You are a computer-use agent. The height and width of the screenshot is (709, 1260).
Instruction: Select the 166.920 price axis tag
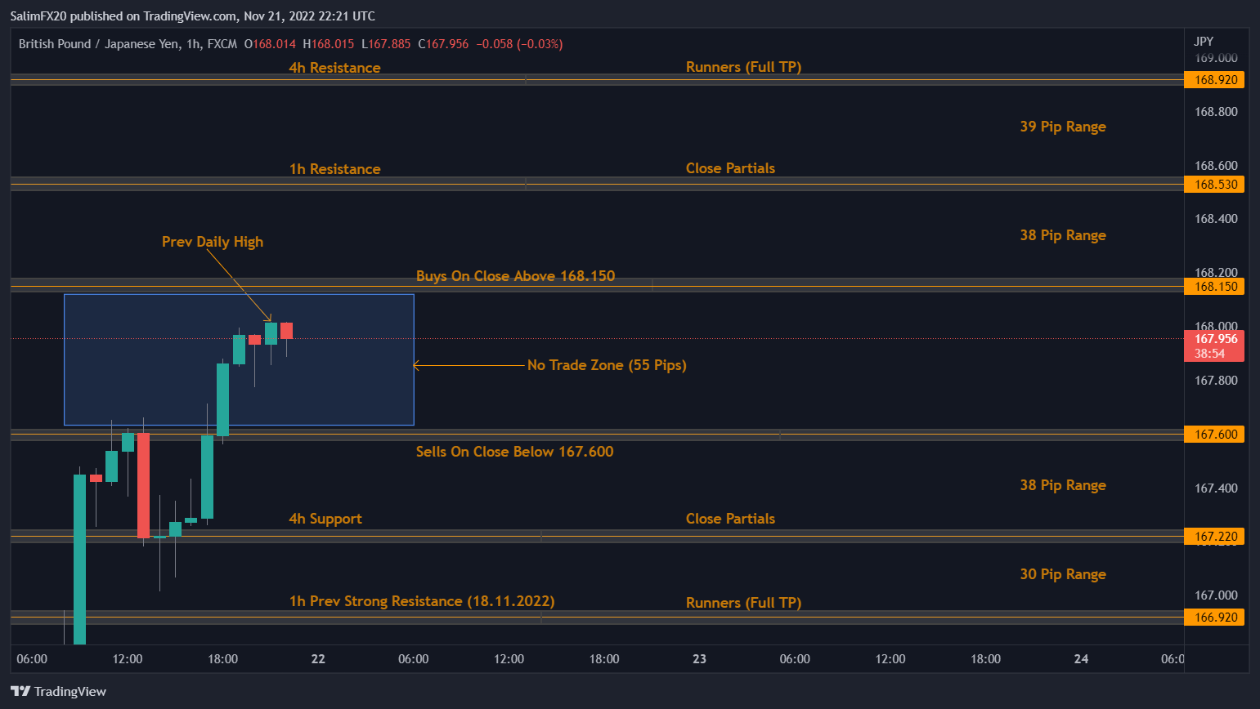click(x=1215, y=618)
